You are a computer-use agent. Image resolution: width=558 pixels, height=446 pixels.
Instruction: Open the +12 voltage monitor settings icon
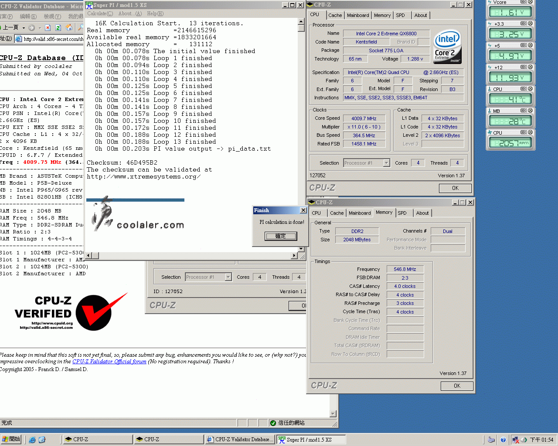click(x=524, y=67)
